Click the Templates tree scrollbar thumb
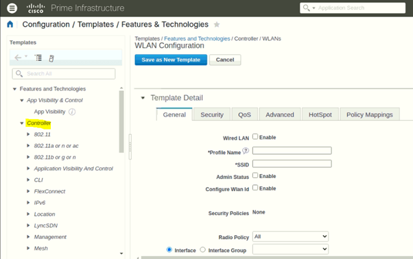Image resolution: width=413 pixels, height=259 pixels. 121,122
